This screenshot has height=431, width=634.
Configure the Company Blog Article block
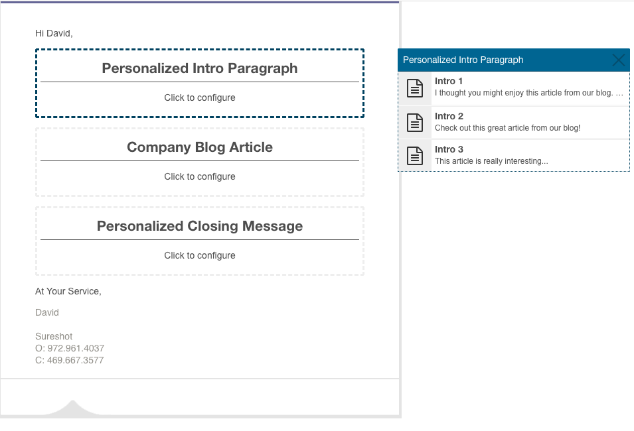200,162
